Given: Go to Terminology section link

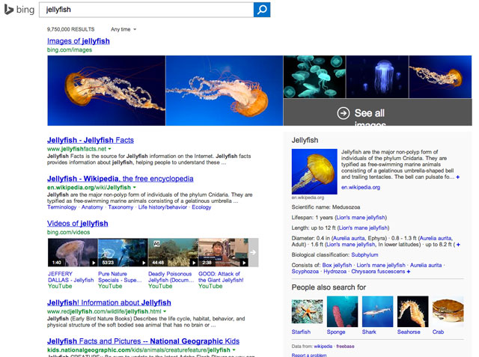Looking at the screenshot, I should pos(61,207).
